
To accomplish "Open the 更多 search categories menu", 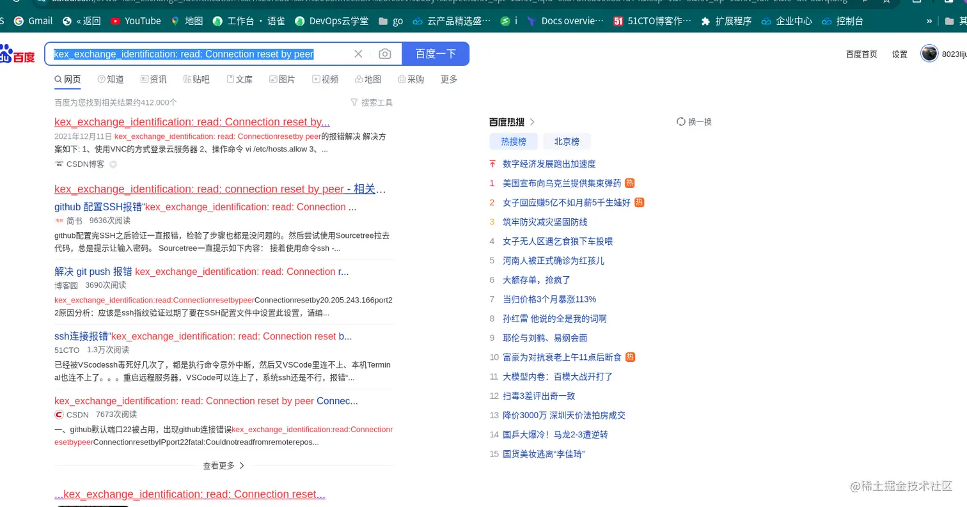I will coord(449,79).
